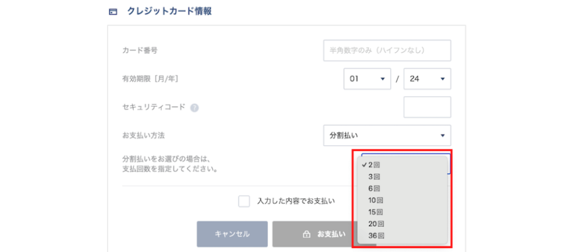Click the help icon next to セキュリティコード

(194, 108)
